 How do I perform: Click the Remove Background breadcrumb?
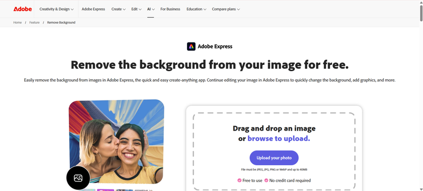tap(61, 22)
